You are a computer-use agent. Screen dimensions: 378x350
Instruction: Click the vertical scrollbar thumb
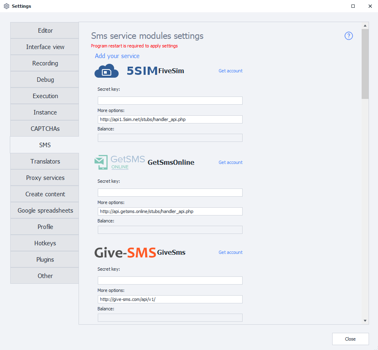365,63
